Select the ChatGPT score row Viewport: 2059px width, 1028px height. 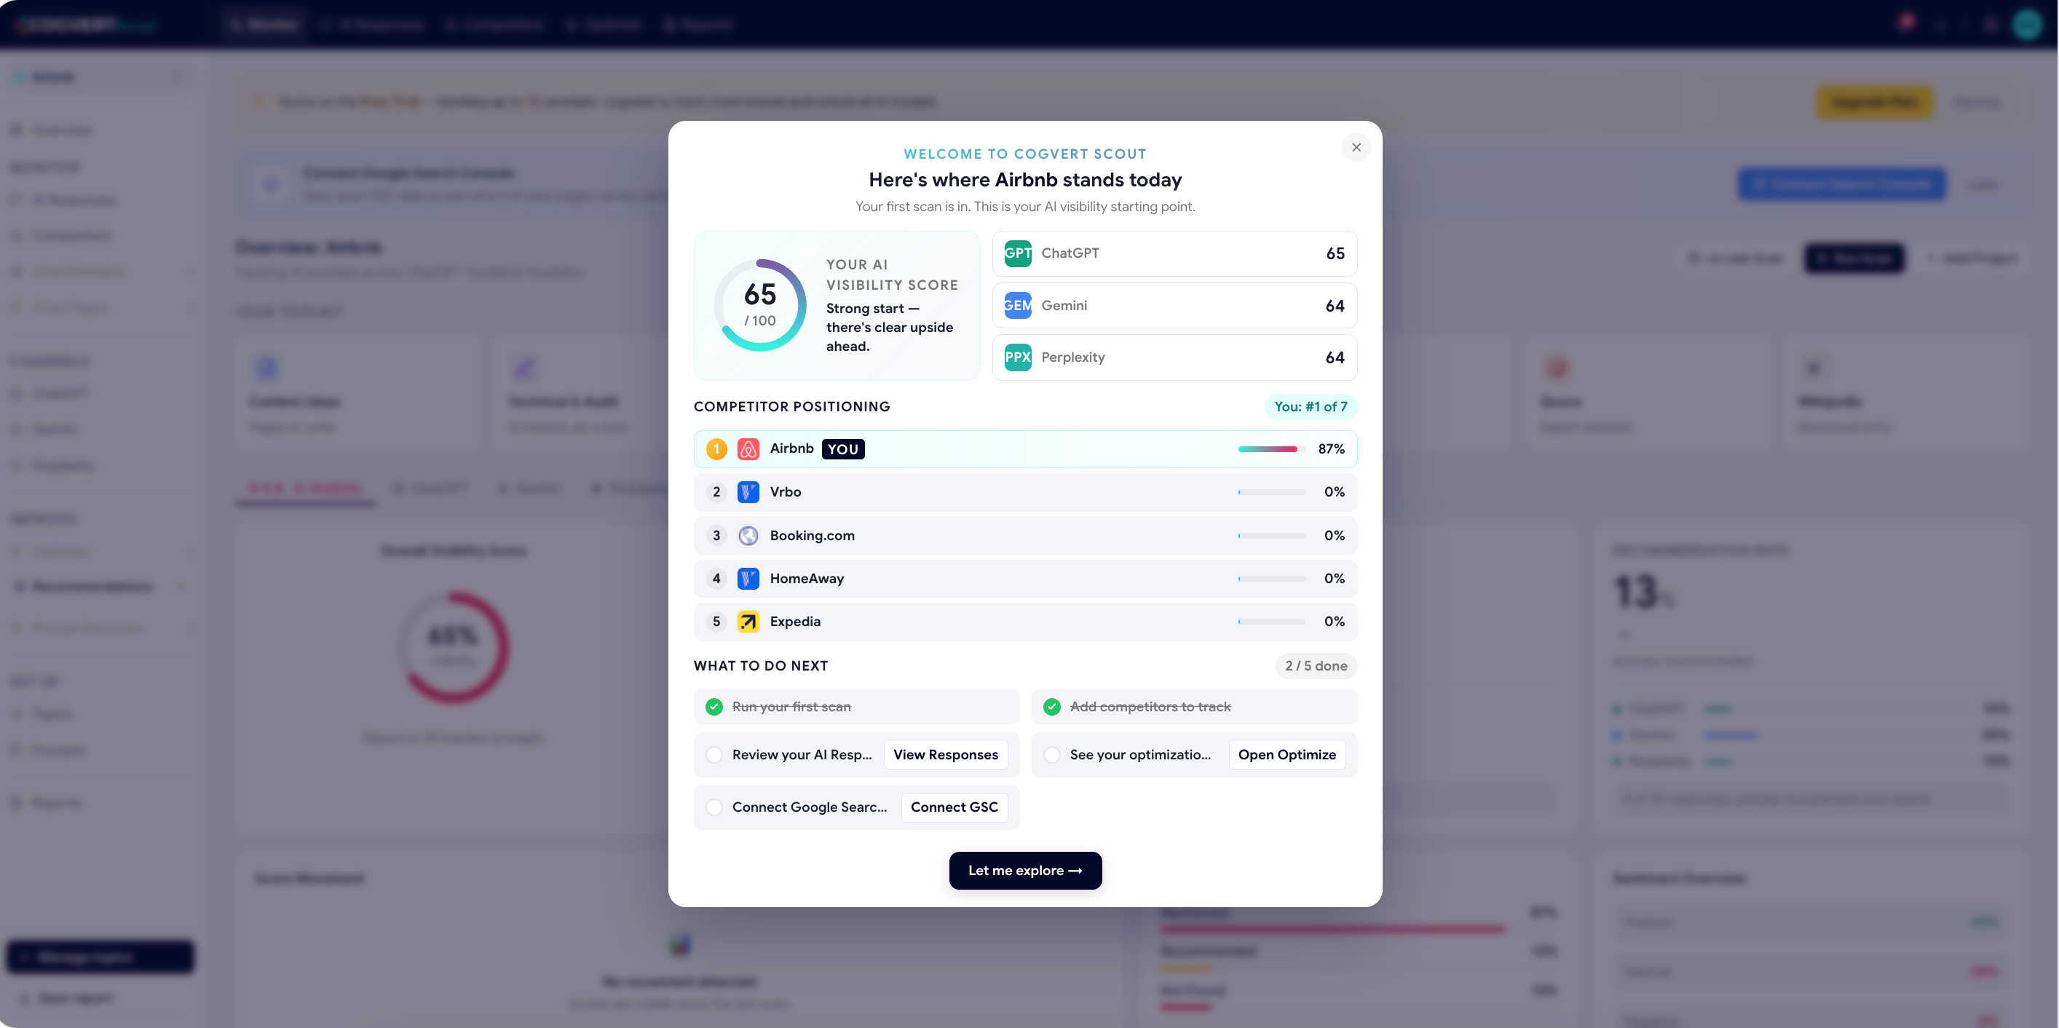[1174, 253]
